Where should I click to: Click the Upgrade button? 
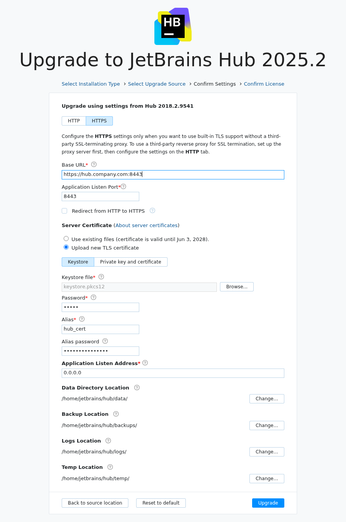[268, 503]
